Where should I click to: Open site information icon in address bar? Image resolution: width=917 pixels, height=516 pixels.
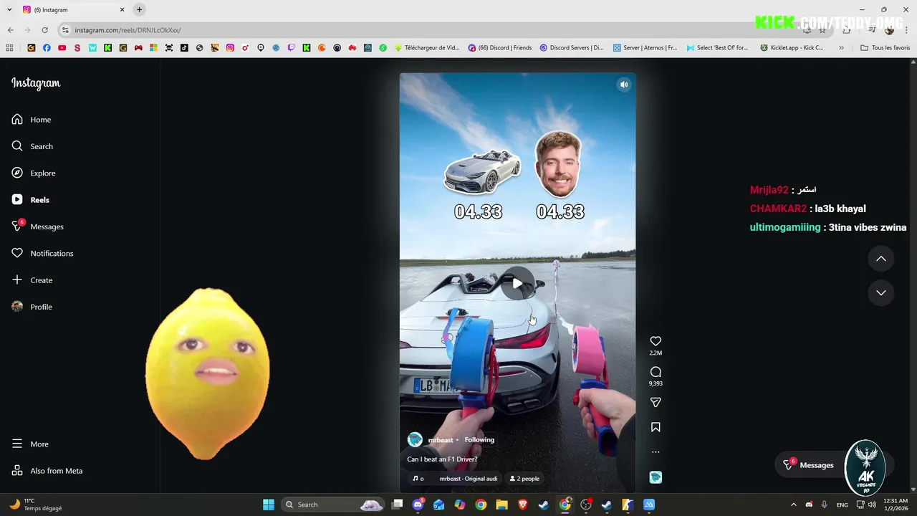(65, 30)
